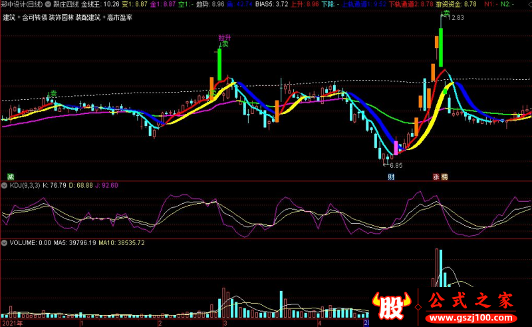
Task: Select month 3 marker on timeline
Action: 225,323
